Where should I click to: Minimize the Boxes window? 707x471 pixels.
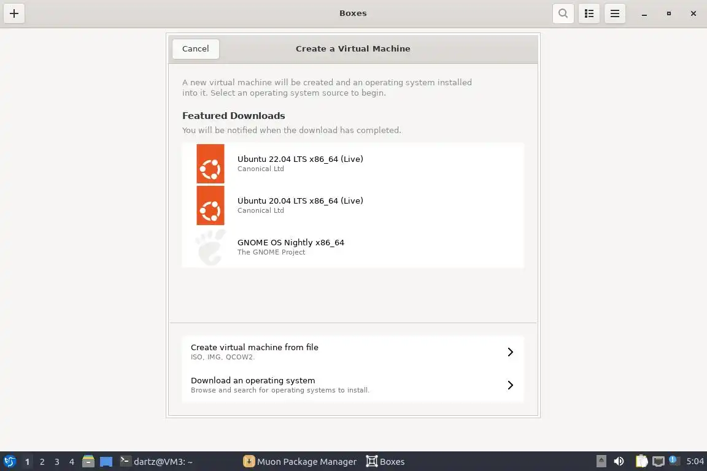[x=644, y=14]
